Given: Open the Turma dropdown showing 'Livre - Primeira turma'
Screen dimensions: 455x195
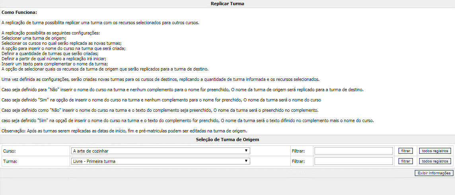Looking at the screenshot, I should [x=159, y=161].
